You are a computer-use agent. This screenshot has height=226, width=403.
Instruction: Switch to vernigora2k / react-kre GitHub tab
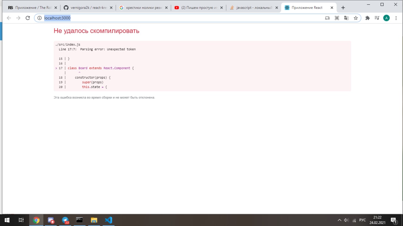[88, 8]
